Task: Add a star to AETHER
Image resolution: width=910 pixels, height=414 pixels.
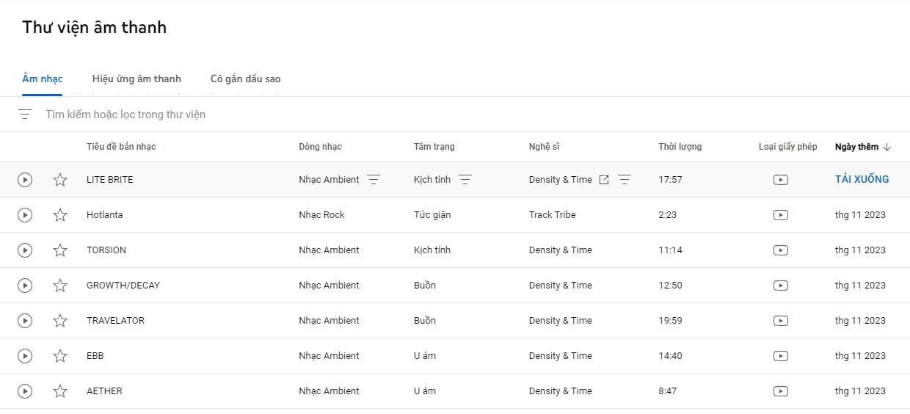Action: pyautogui.click(x=60, y=391)
